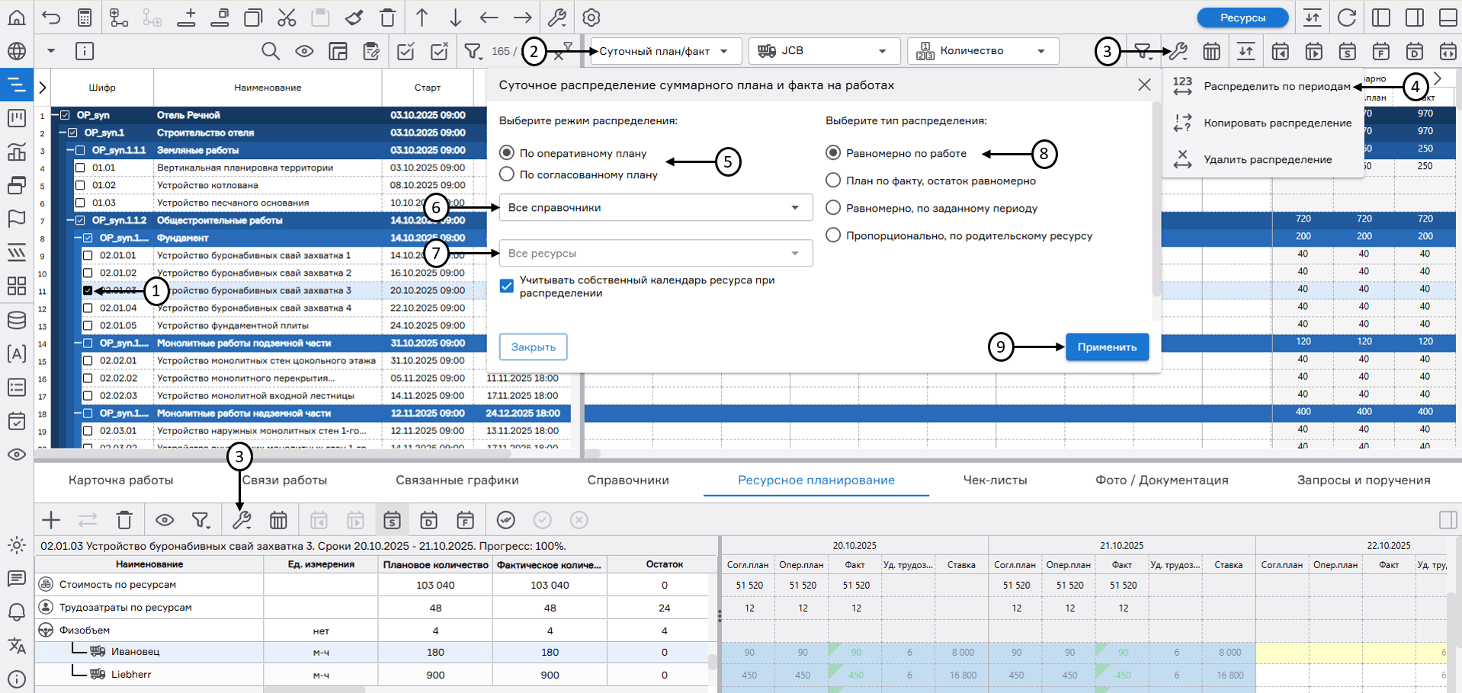Click the 'Закрыть' button
This screenshot has height=693, width=1462.
533,347
